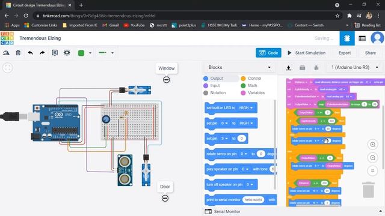Open browser extensions puzzle icon
Image resolution: width=385 pixels, height=216 pixels.
(x=349, y=16)
